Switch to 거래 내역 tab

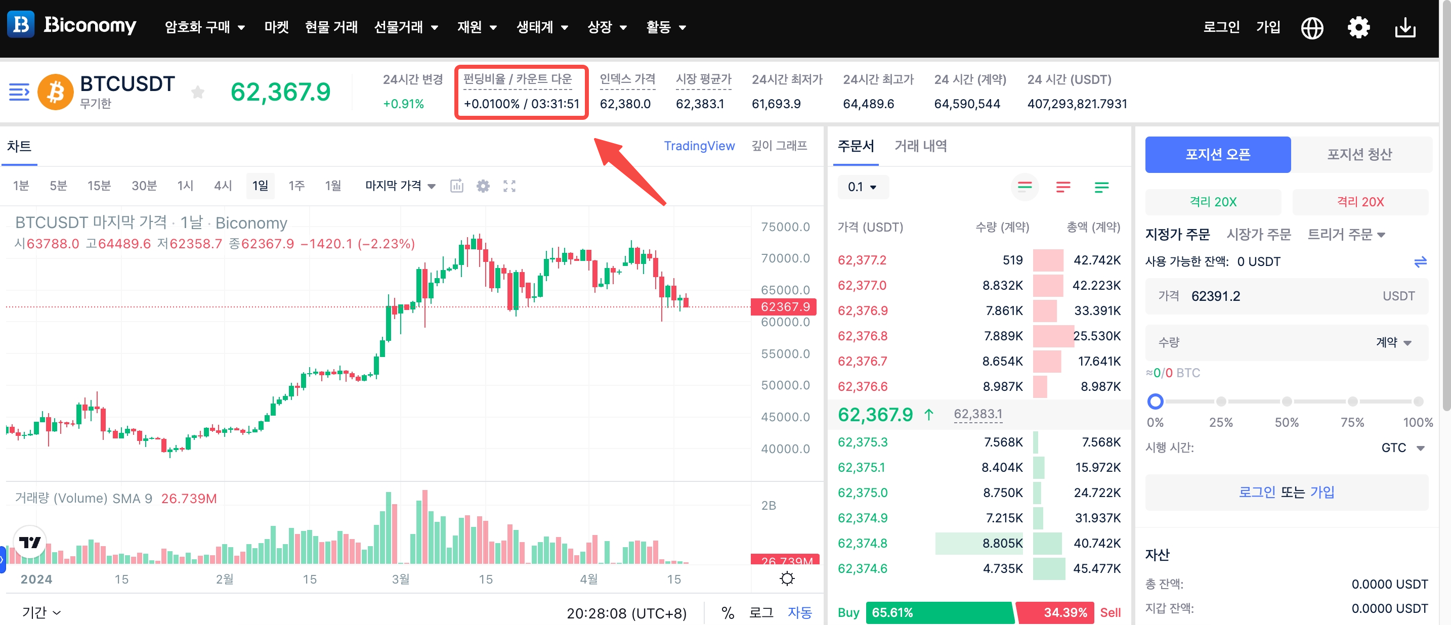click(x=920, y=146)
